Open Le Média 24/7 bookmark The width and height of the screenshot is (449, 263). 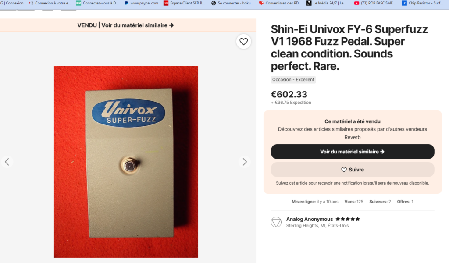click(x=326, y=3)
